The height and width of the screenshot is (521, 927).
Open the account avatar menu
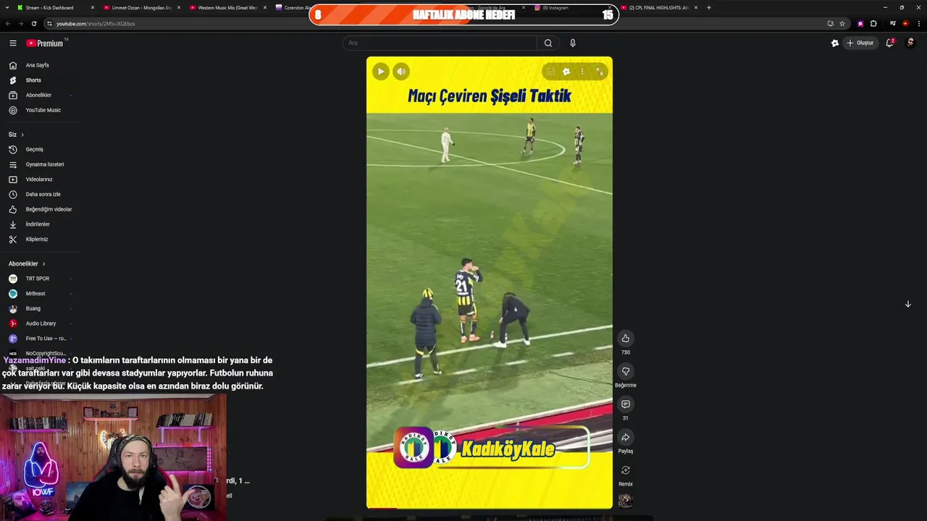pos(910,43)
